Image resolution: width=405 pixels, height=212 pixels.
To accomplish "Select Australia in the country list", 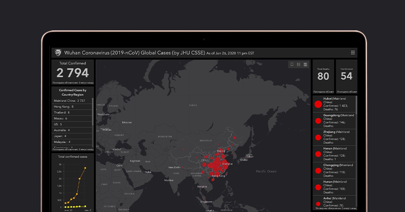I will click(72, 130).
